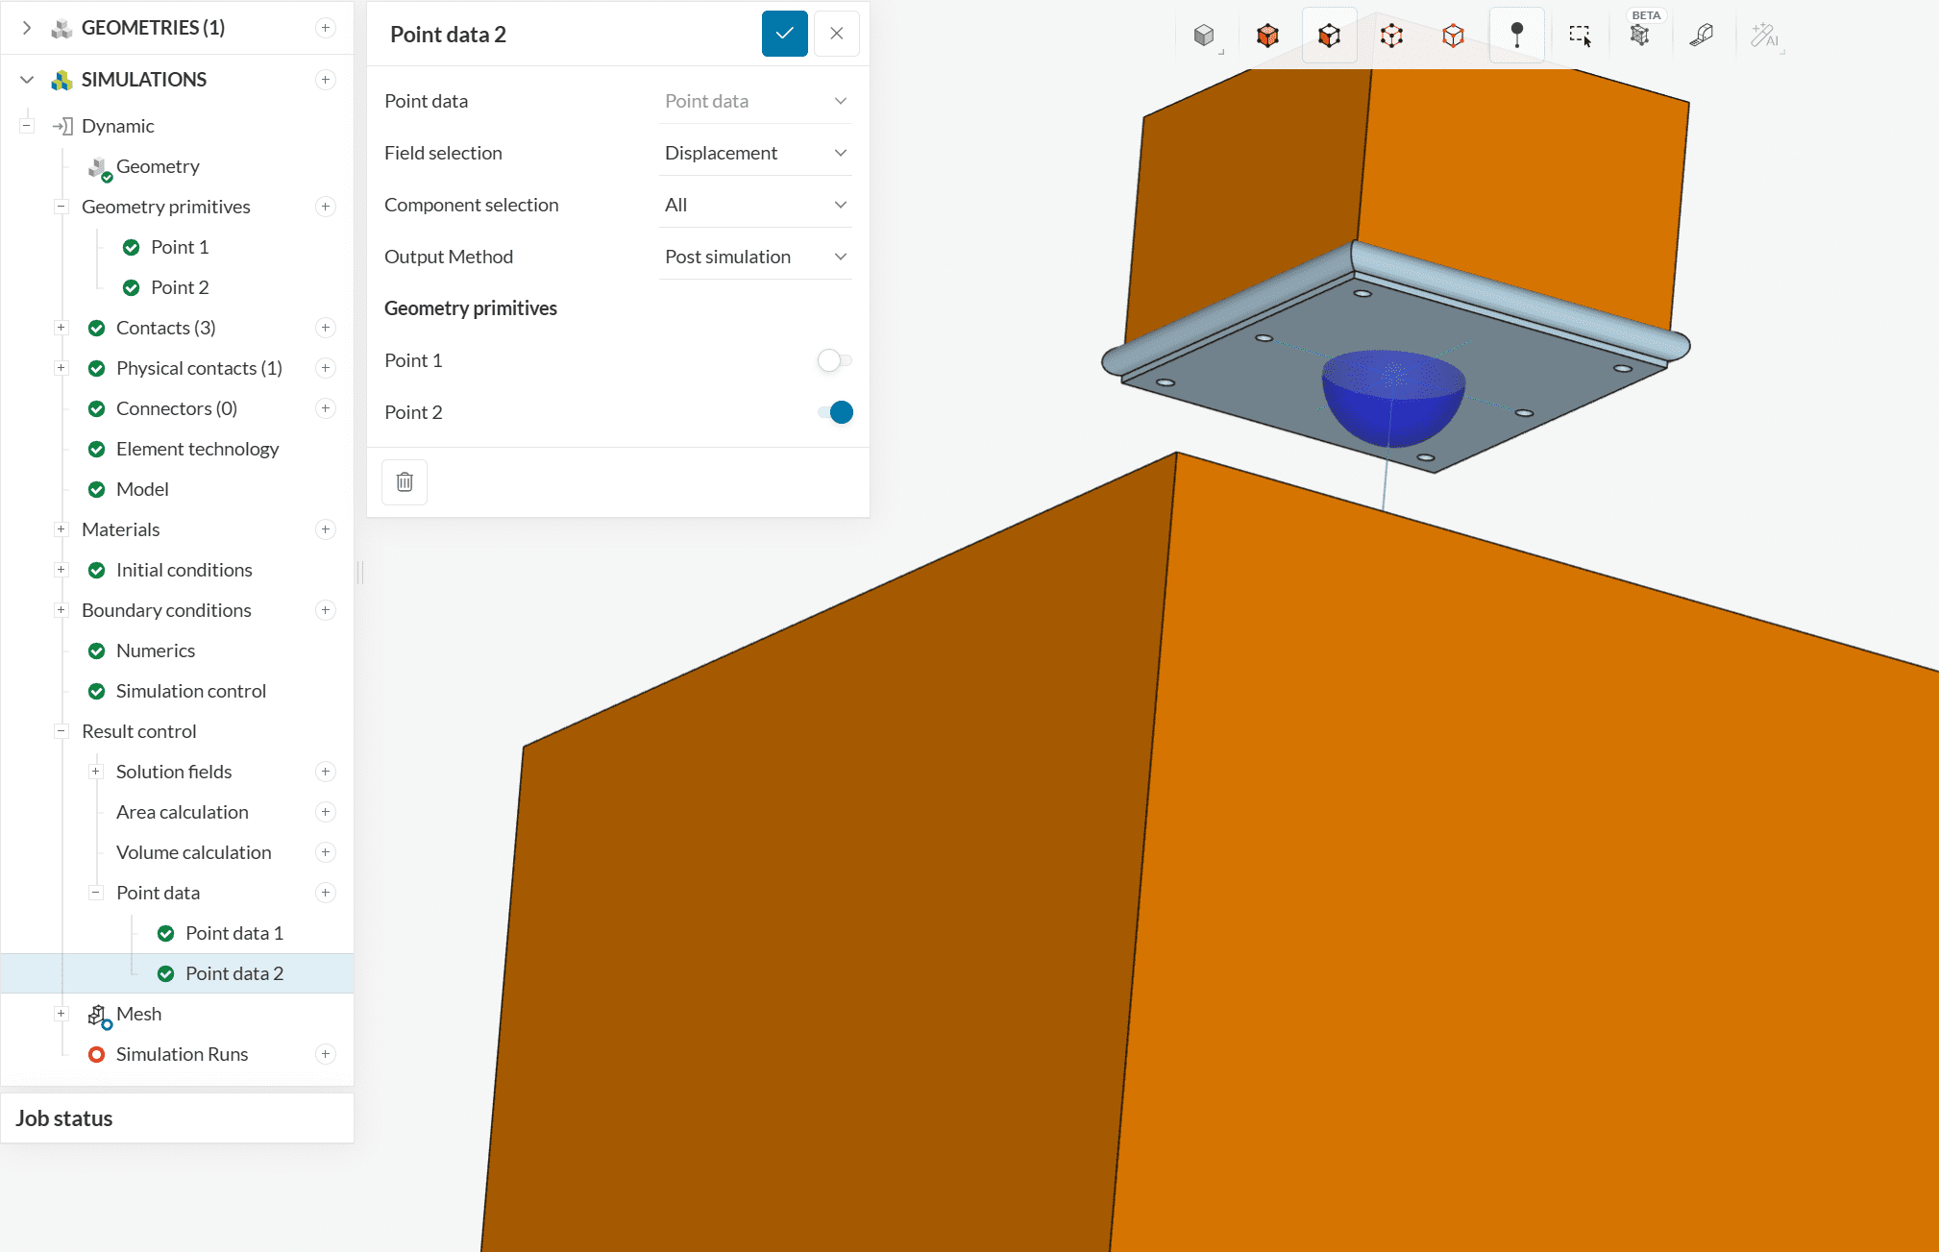Open the Component selection dropdown
Screen dimensions: 1939x1252
755,205
